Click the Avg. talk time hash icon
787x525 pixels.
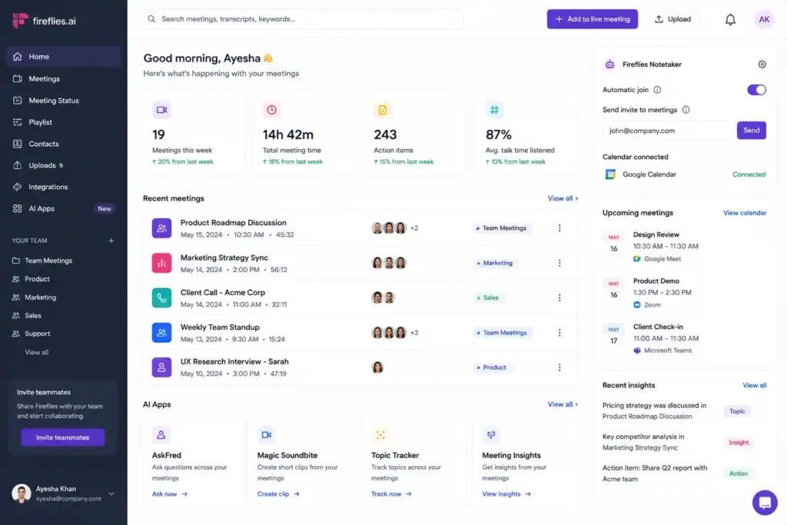tap(494, 110)
